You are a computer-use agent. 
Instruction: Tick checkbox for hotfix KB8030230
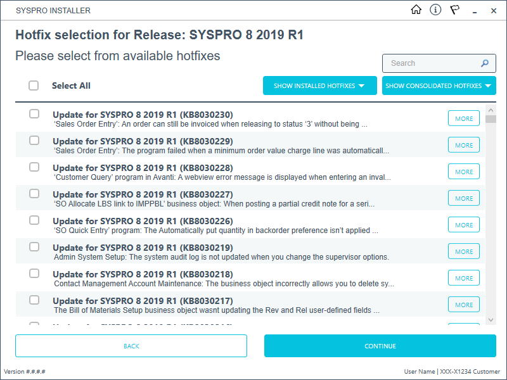pyautogui.click(x=34, y=114)
